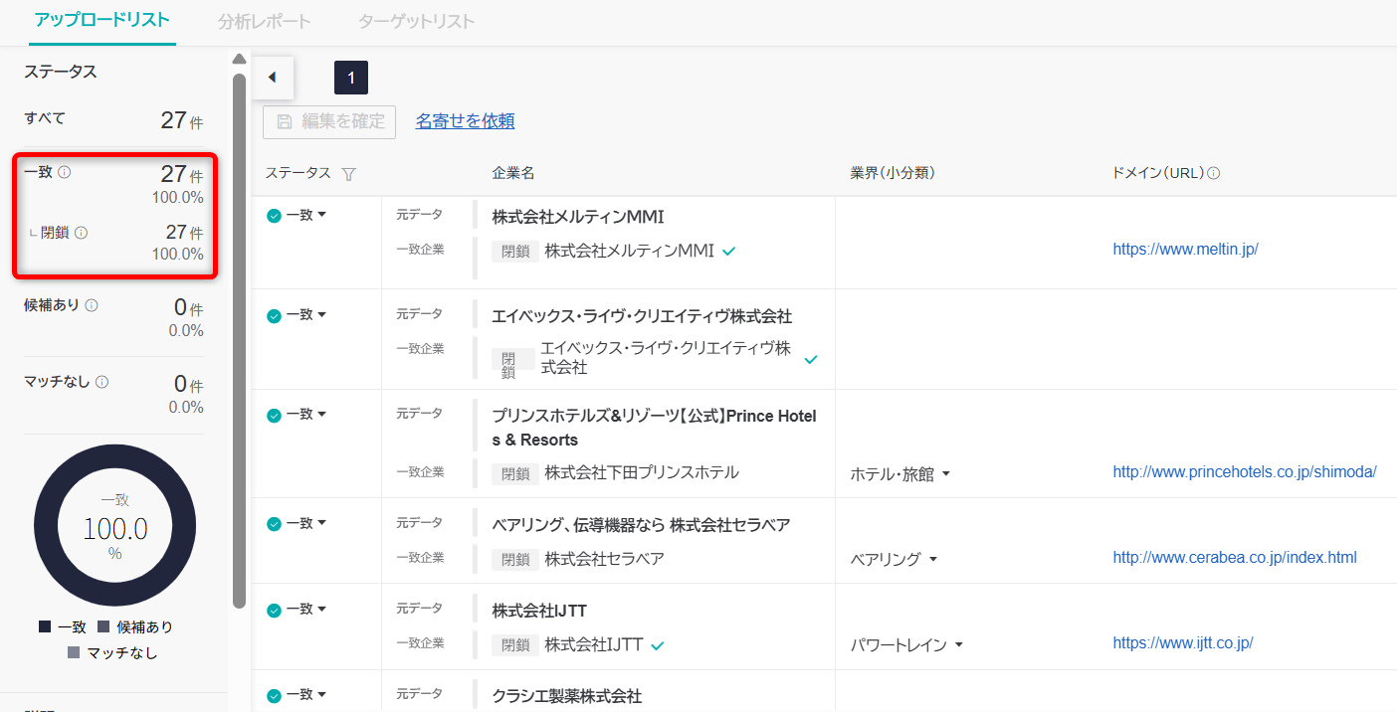The image size is (1397, 712).
Task: Click the sidebar vertical scrollbar
Action: (x=239, y=338)
